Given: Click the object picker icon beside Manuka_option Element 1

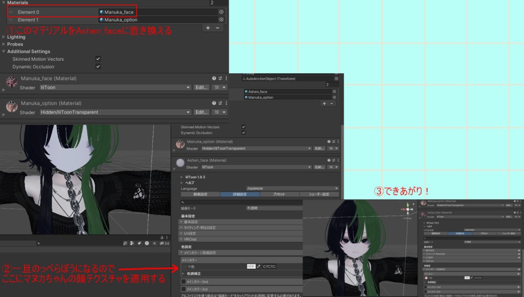Looking at the screenshot, I should coord(221,20).
